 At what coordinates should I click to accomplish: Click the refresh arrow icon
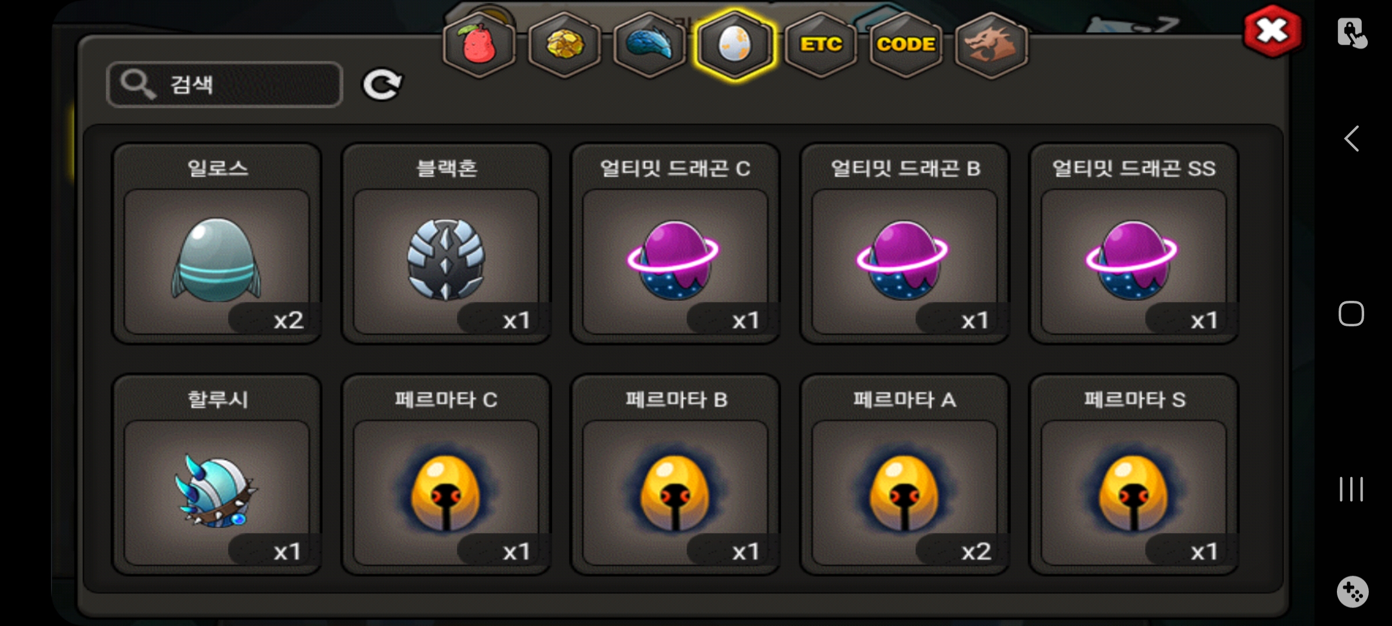coord(382,85)
